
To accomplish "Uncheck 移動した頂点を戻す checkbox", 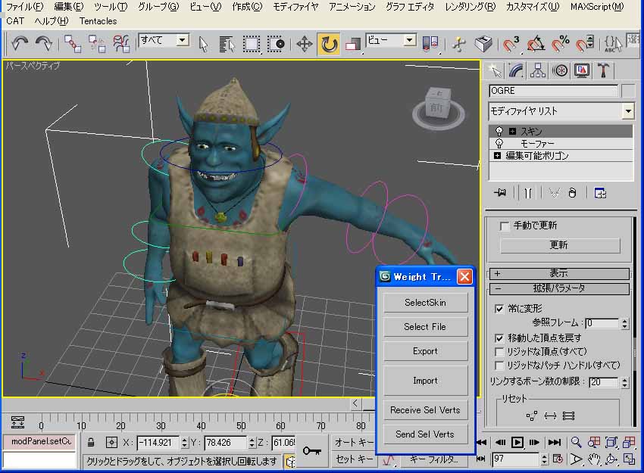I will (x=499, y=338).
